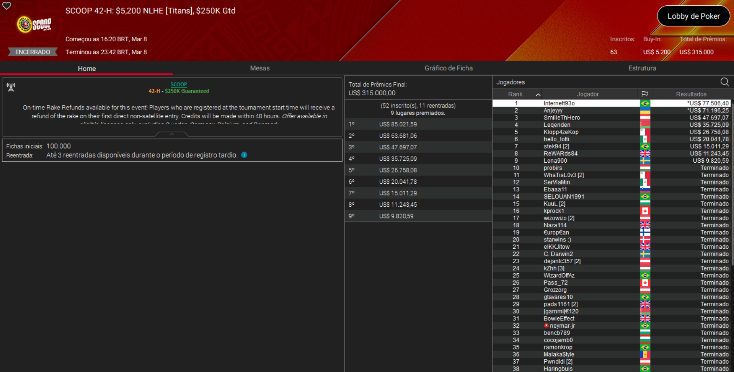The width and height of the screenshot is (734, 372).
Task: Click the SCOOP logo in the header
Action: click(34, 24)
